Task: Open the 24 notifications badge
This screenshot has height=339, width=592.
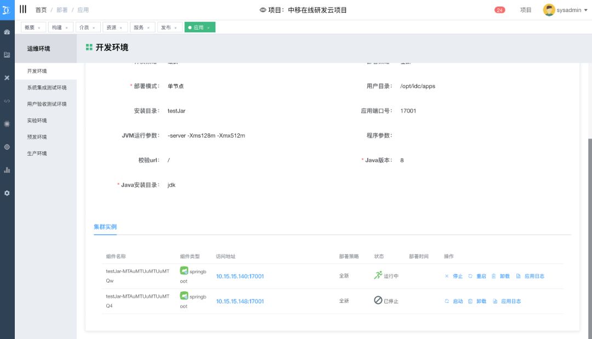Action: pyautogui.click(x=499, y=10)
